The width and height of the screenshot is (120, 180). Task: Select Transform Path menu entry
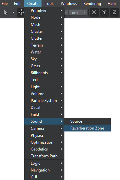click(x=44, y=156)
